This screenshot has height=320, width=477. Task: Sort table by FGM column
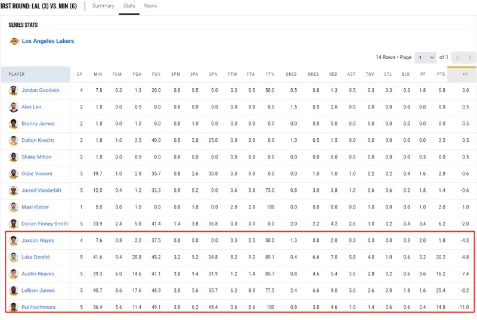point(117,74)
